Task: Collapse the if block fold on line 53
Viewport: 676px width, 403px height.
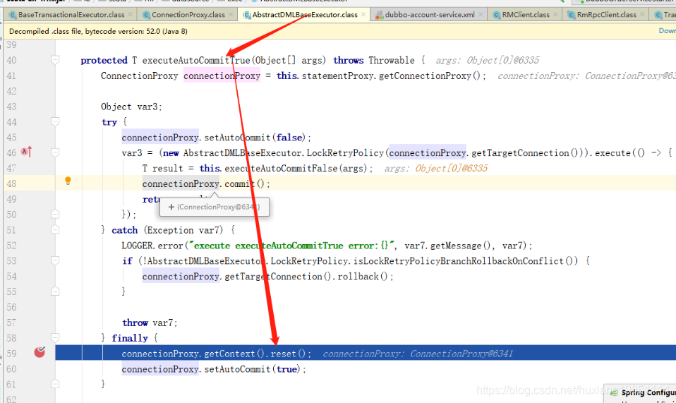Action: coord(55,260)
